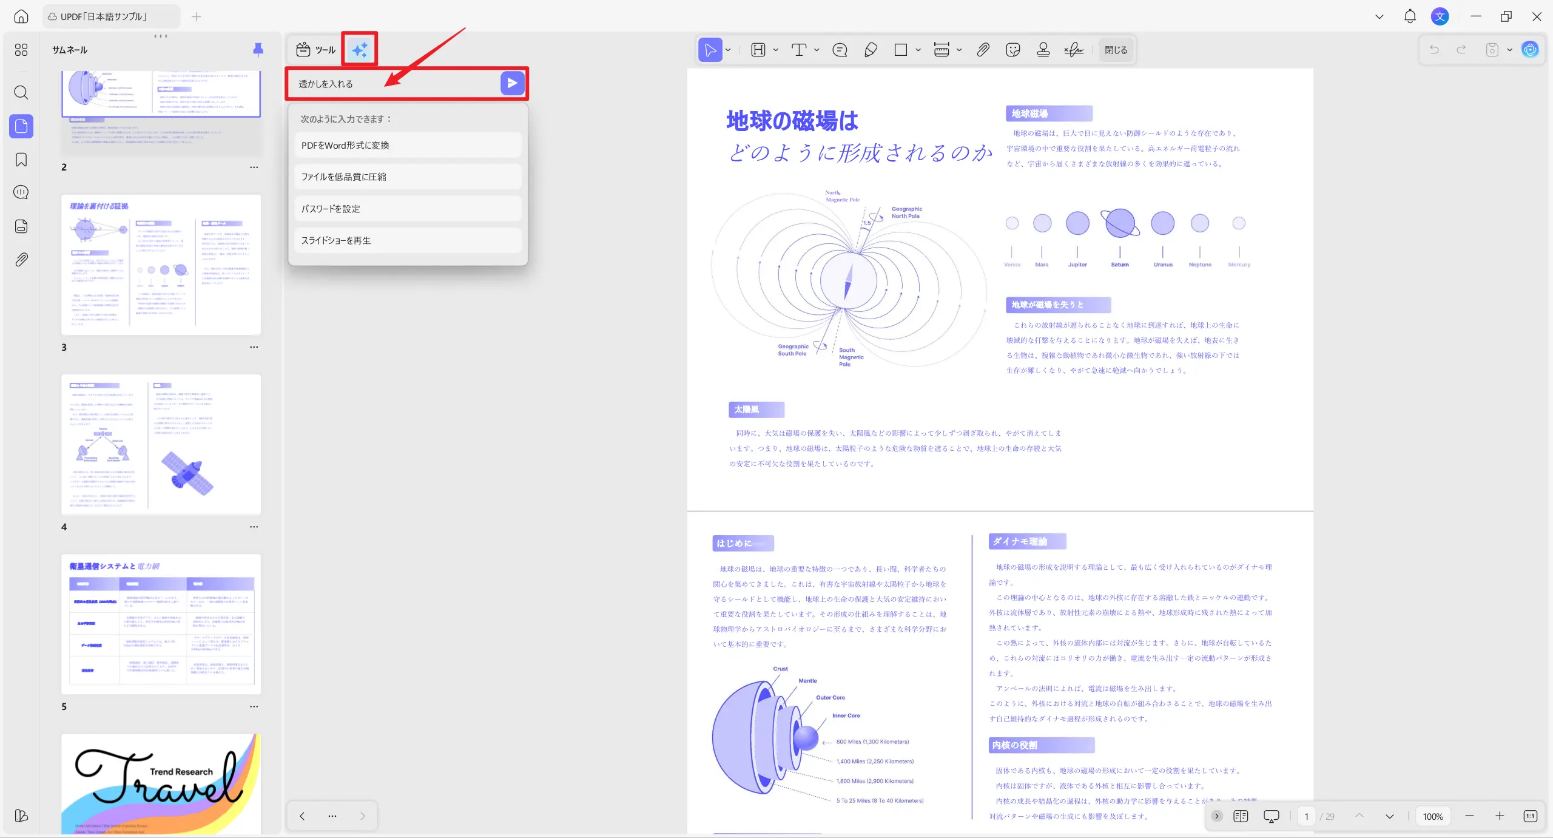This screenshot has height=838, width=1553.
Task: Open search in the left sidebar
Action: (x=21, y=92)
